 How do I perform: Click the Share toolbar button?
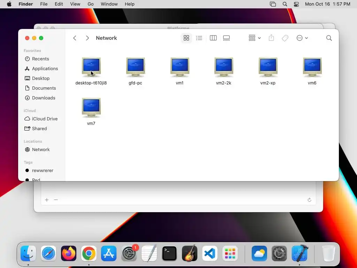tap(271, 38)
